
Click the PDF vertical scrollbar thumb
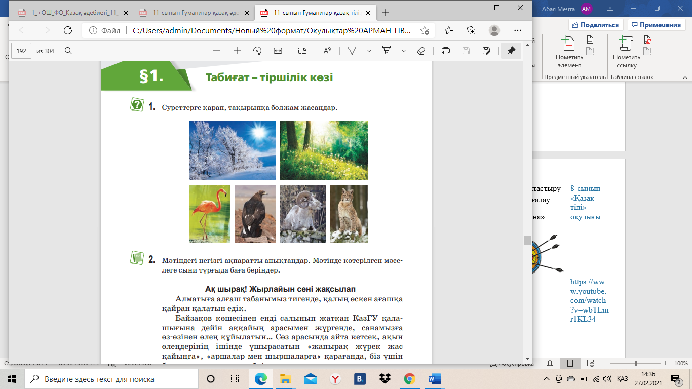point(527,240)
